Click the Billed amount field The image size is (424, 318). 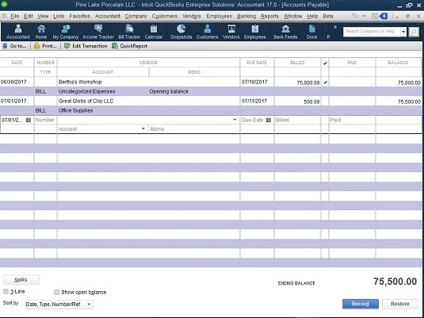[x=297, y=120]
